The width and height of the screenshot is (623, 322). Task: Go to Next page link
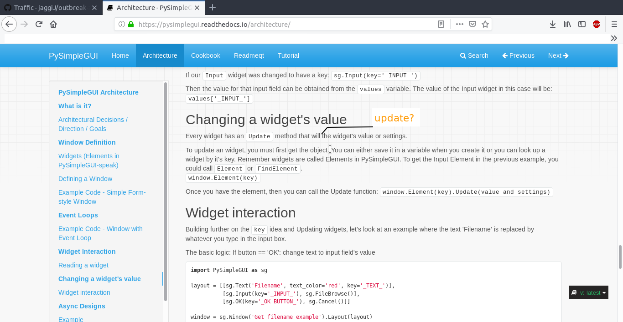(x=558, y=55)
